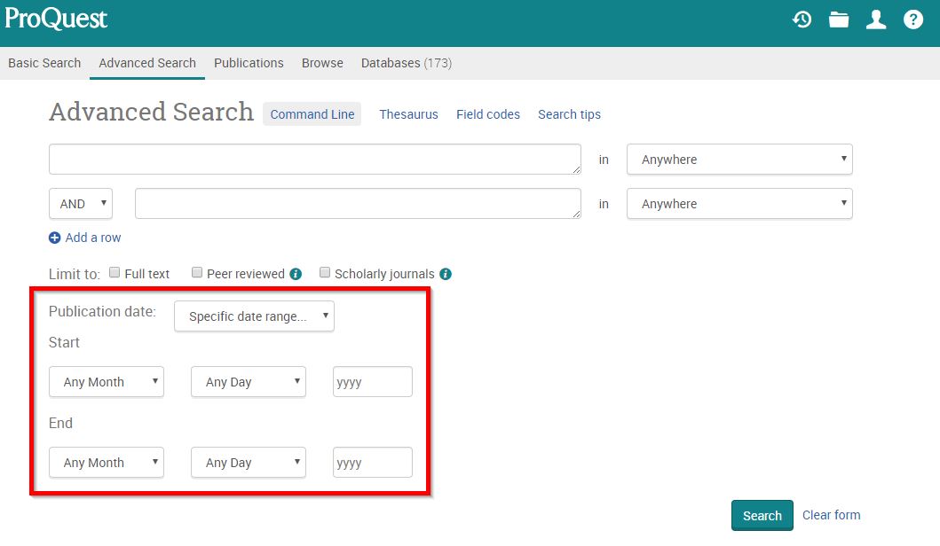This screenshot has width=940, height=546.
Task: Click the Start year yyyy field
Action: (372, 382)
